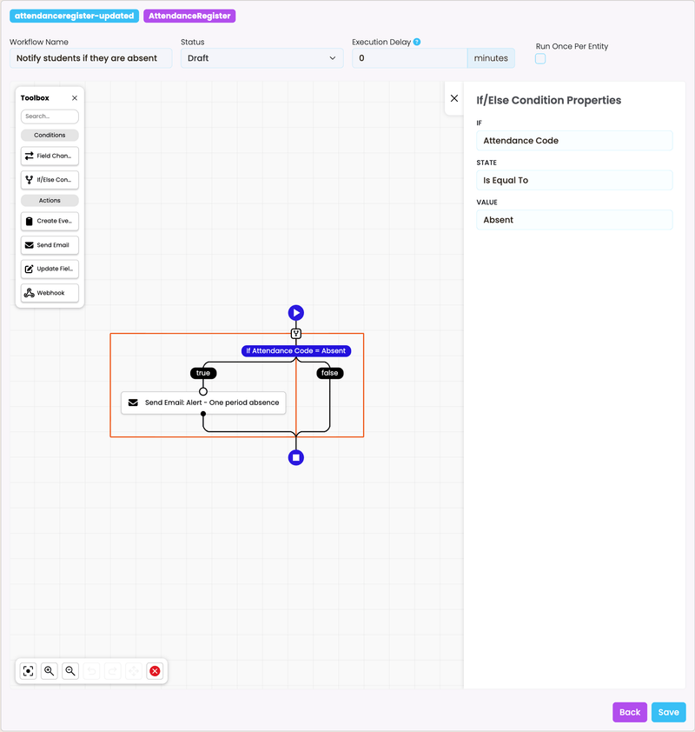Click the AttendanceRegister tag
The image size is (695, 732).
[x=189, y=16]
